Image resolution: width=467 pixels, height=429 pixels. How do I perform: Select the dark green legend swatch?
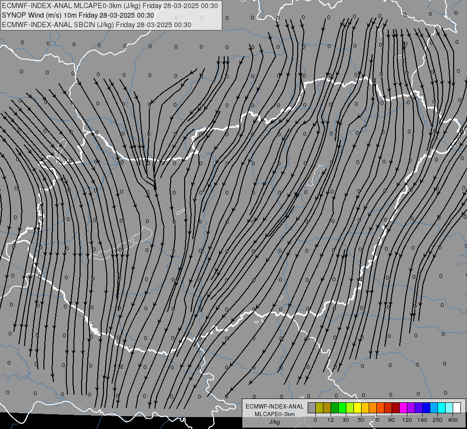coord(335,408)
